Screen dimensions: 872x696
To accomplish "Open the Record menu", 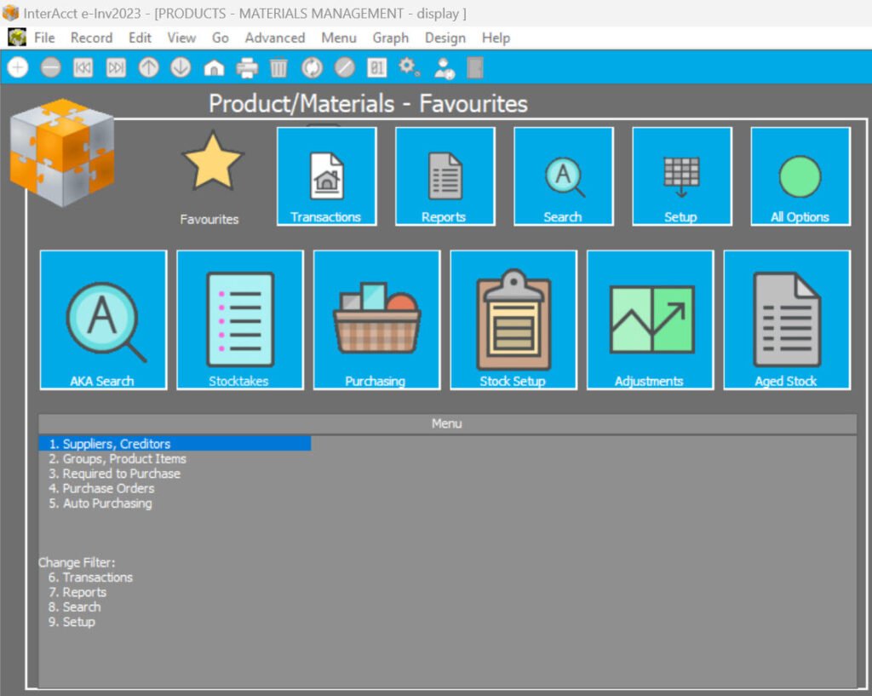I will 91,37.
